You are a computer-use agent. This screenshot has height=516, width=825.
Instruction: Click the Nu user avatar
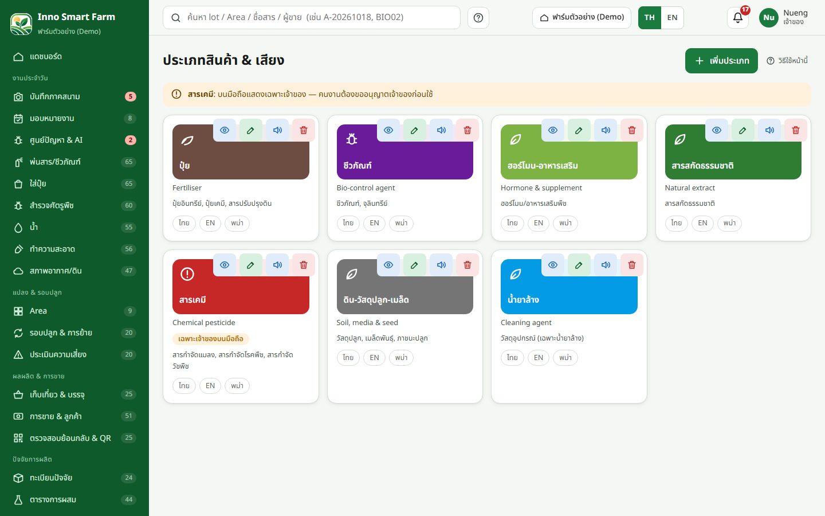click(769, 18)
